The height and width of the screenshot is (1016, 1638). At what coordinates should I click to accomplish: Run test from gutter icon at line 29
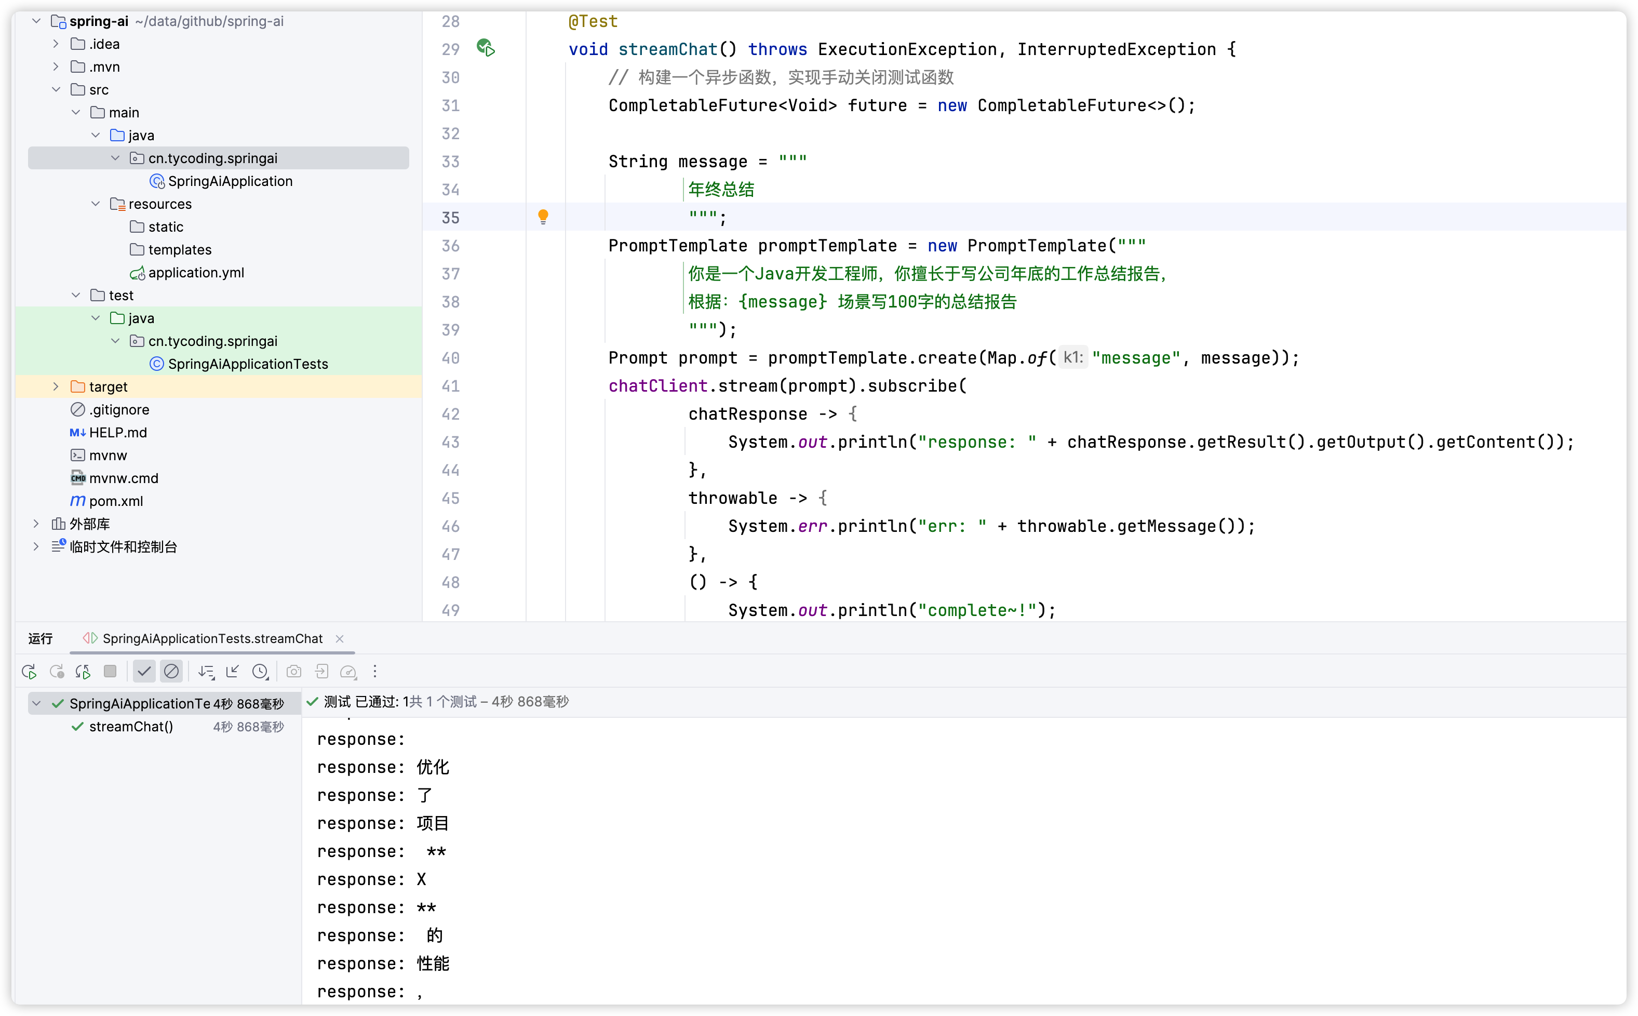tap(486, 48)
